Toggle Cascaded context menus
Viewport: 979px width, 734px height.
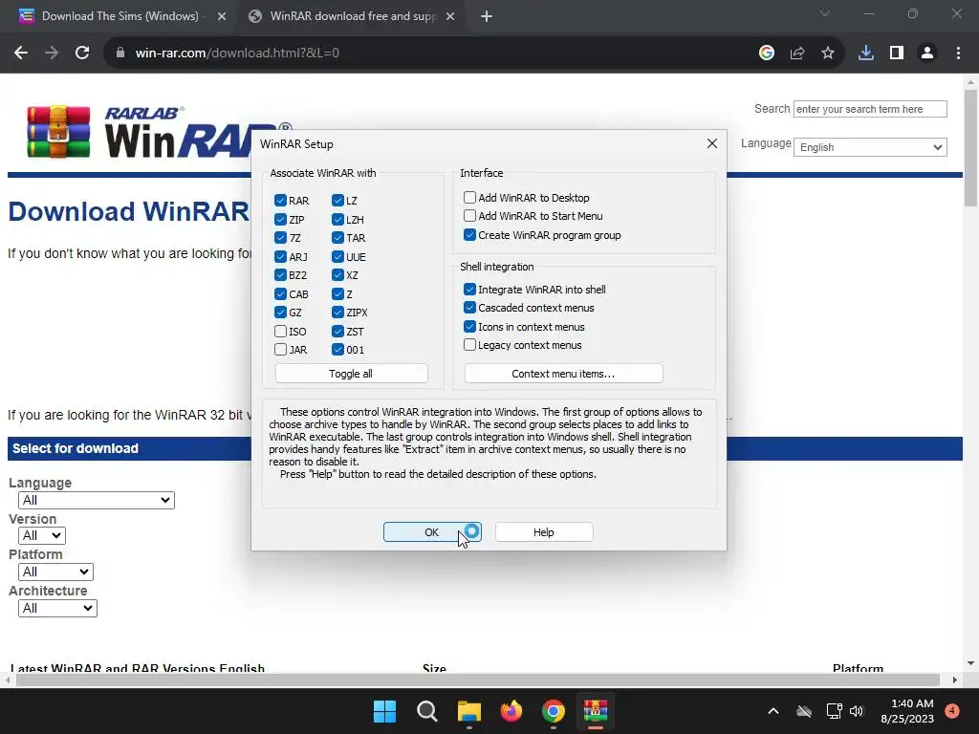click(x=469, y=308)
